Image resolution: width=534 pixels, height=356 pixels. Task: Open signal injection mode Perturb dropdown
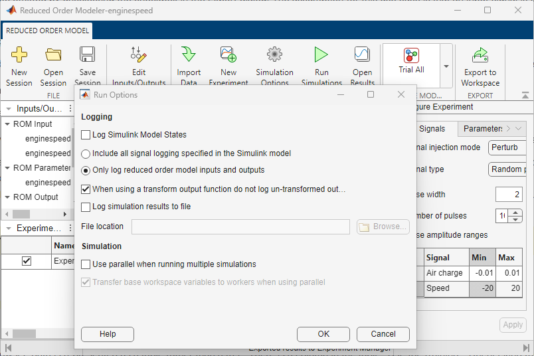click(x=507, y=147)
